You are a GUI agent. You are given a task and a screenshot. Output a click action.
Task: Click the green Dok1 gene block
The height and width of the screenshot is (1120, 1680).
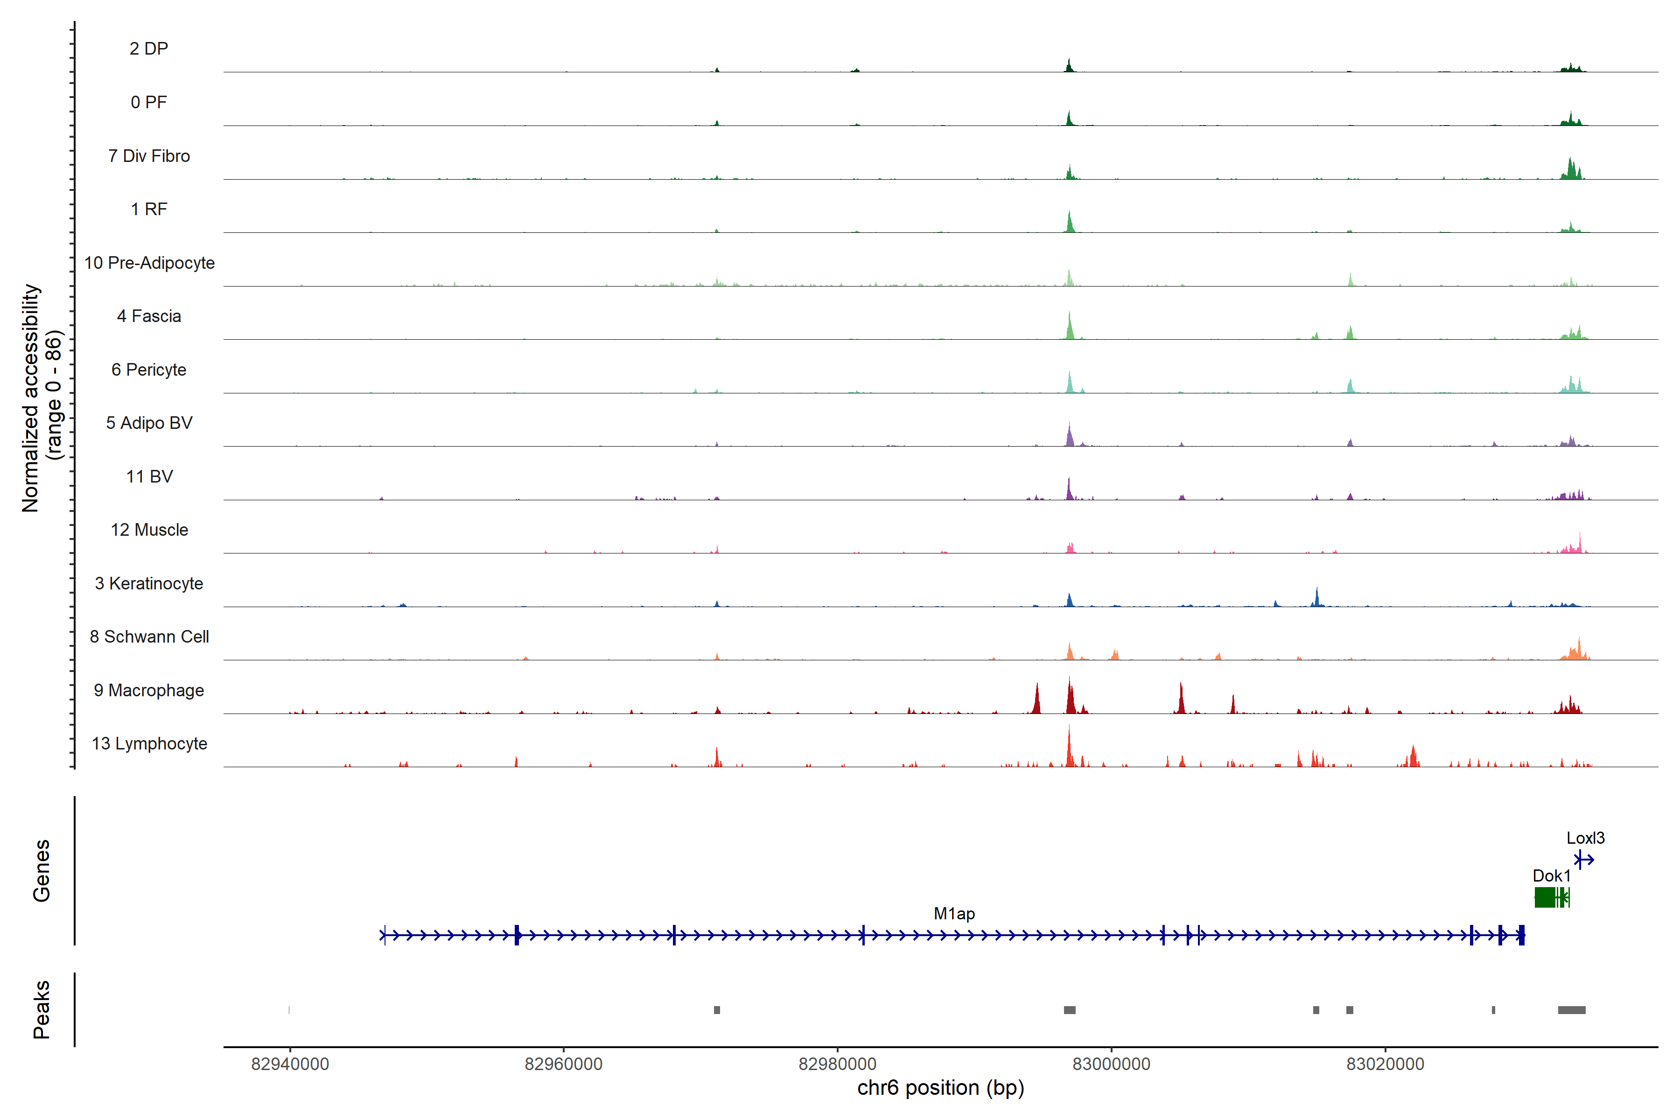pyautogui.click(x=1544, y=897)
